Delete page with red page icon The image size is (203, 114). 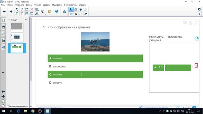[22, 14]
